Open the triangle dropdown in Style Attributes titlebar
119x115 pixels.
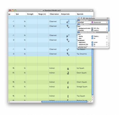pos(82,18)
